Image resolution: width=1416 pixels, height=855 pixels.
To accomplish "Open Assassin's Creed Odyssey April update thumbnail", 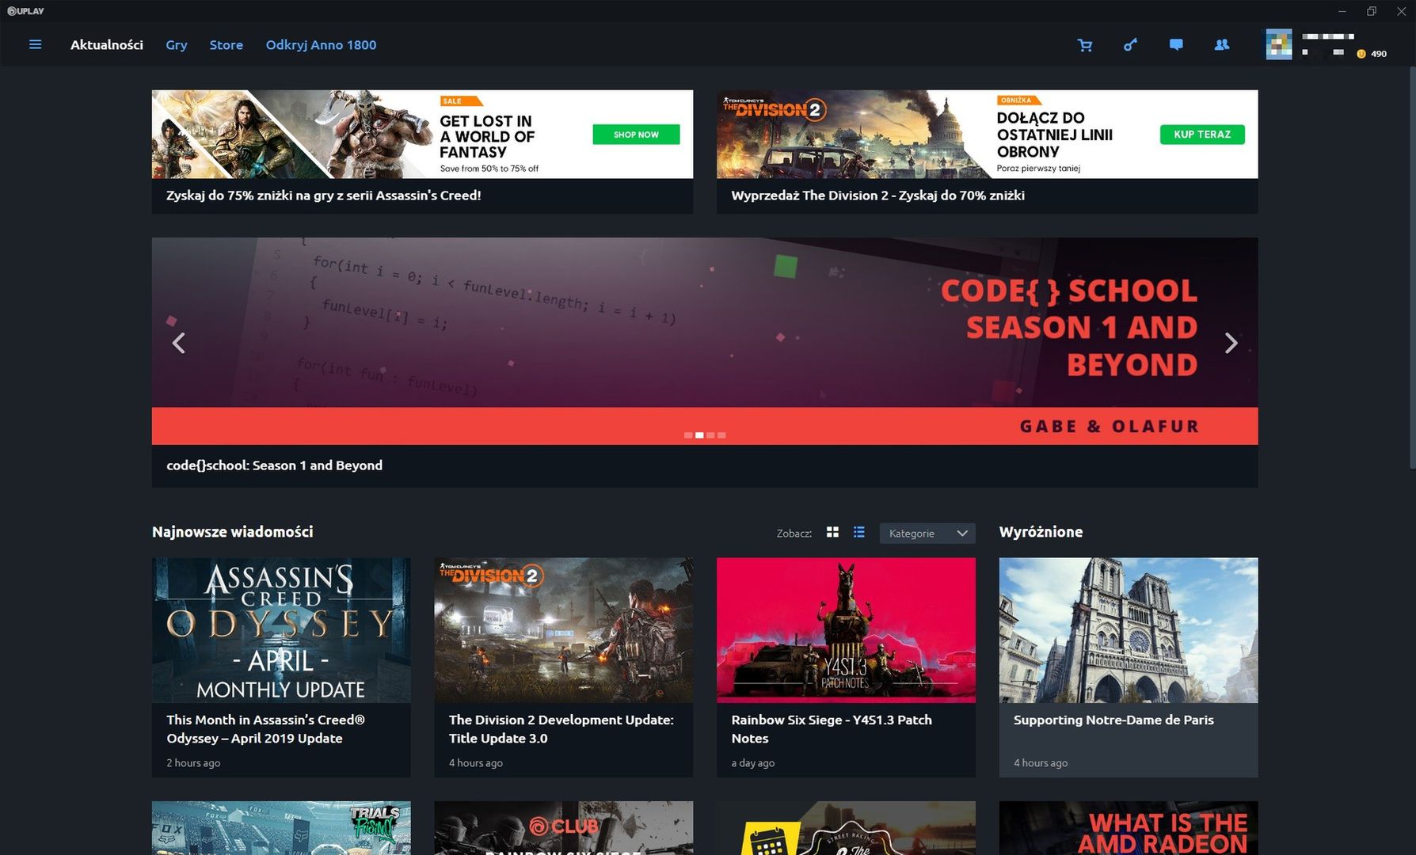I will [281, 630].
